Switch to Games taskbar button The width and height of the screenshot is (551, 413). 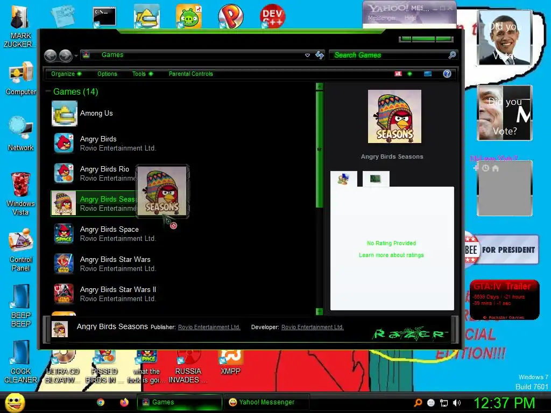[180, 402]
